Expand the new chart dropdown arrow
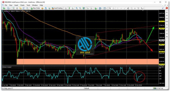The width and height of the screenshot is (170, 91). [x=6, y=8]
